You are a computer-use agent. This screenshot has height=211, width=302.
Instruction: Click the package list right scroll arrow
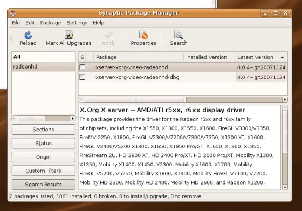[x=285, y=100]
